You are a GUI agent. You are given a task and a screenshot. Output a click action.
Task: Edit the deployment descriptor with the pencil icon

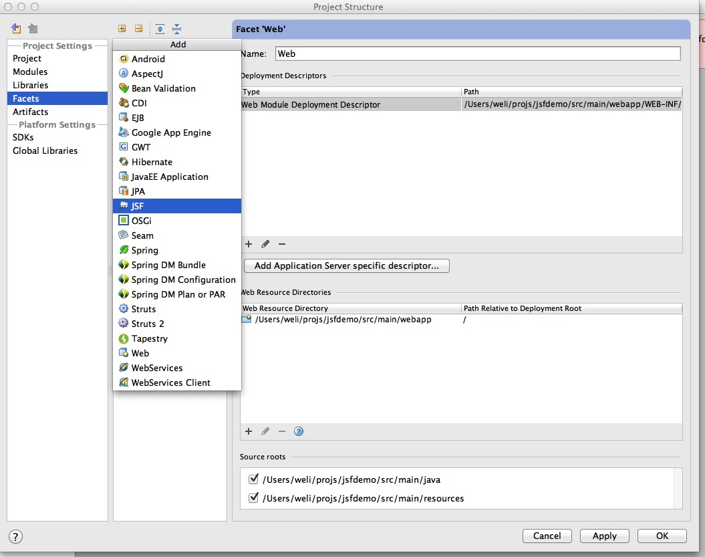(264, 244)
